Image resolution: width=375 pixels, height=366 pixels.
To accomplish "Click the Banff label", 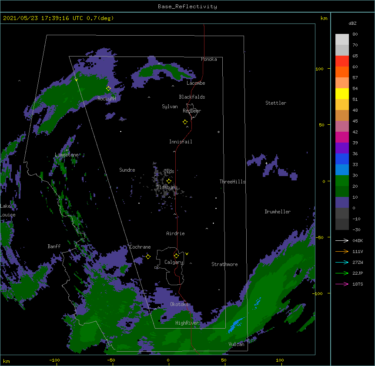I will pos(54,246).
